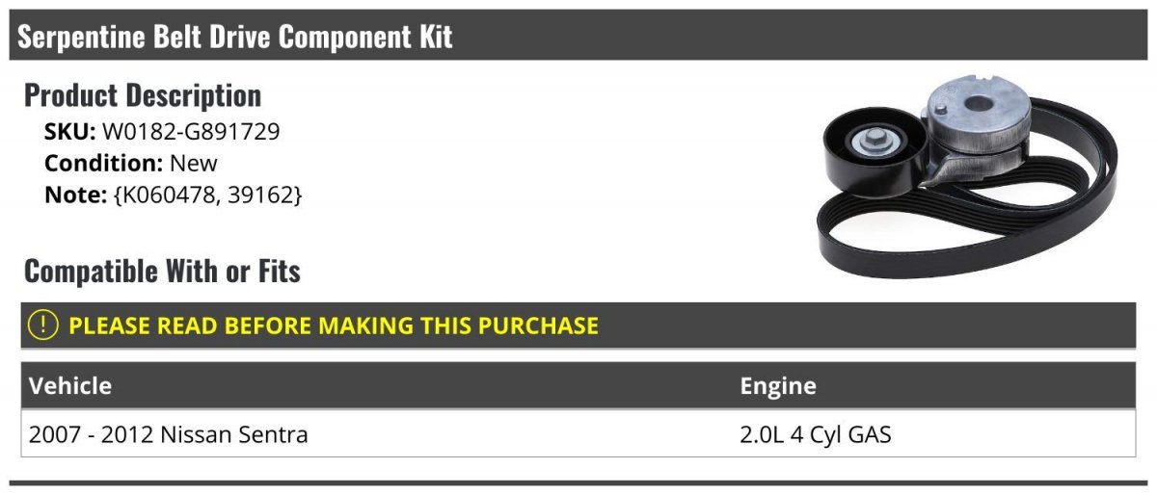Click the Vehicle column header

click(x=70, y=386)
